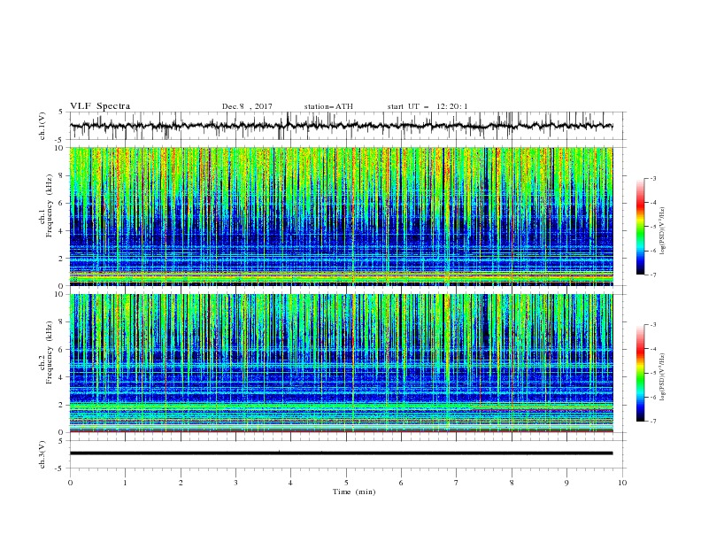Image resolution: width=701 pixels, height=542 pixels.
Task: Click the "ch.3(V)" axis label
Action: click(x=42, y=455)
